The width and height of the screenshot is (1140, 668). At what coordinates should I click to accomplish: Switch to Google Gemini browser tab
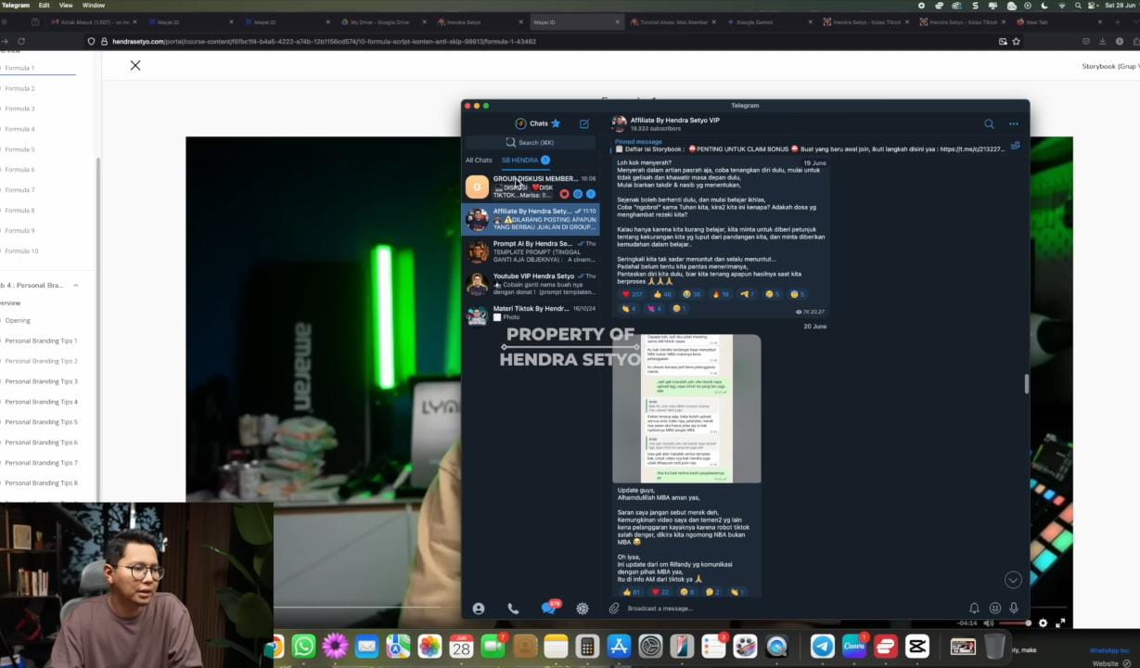coord(765,21)
